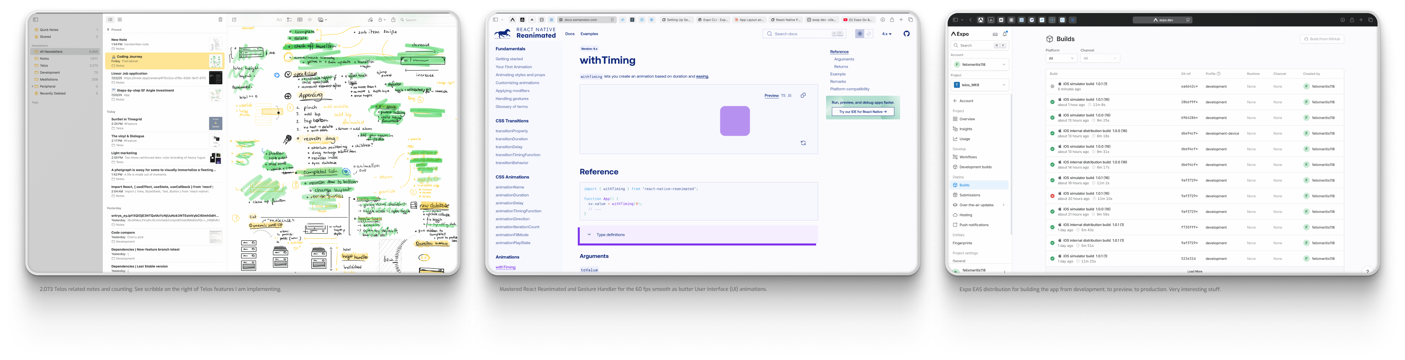Viewport: 1405px width, 360px height.
Task: Open the media attachment dropdown in Notes
Action: 322,20
